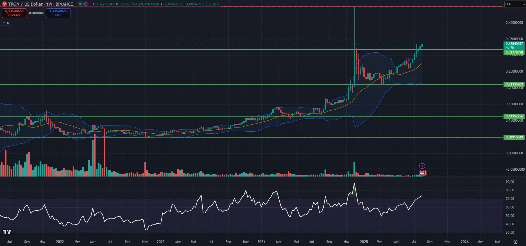The image size is (526, 246).
Task: Select the 0,31778390 horizontal line price label
Action: pyautogui.click(x=514, y=52)
